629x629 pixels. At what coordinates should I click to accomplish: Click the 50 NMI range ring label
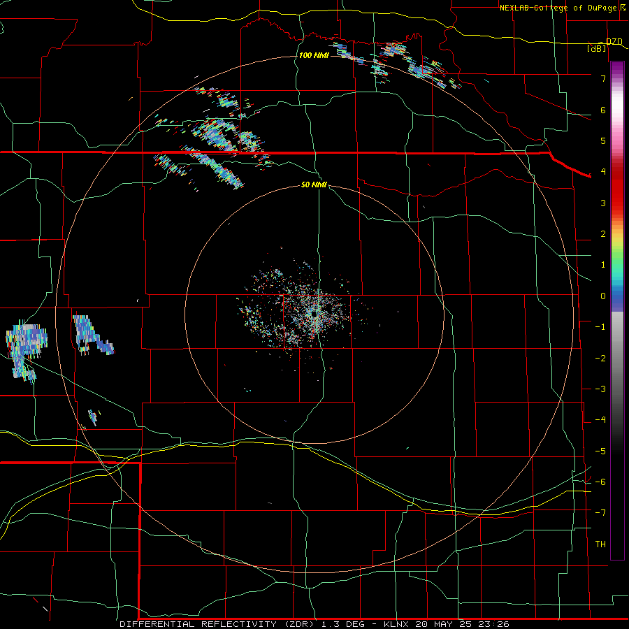314,185
